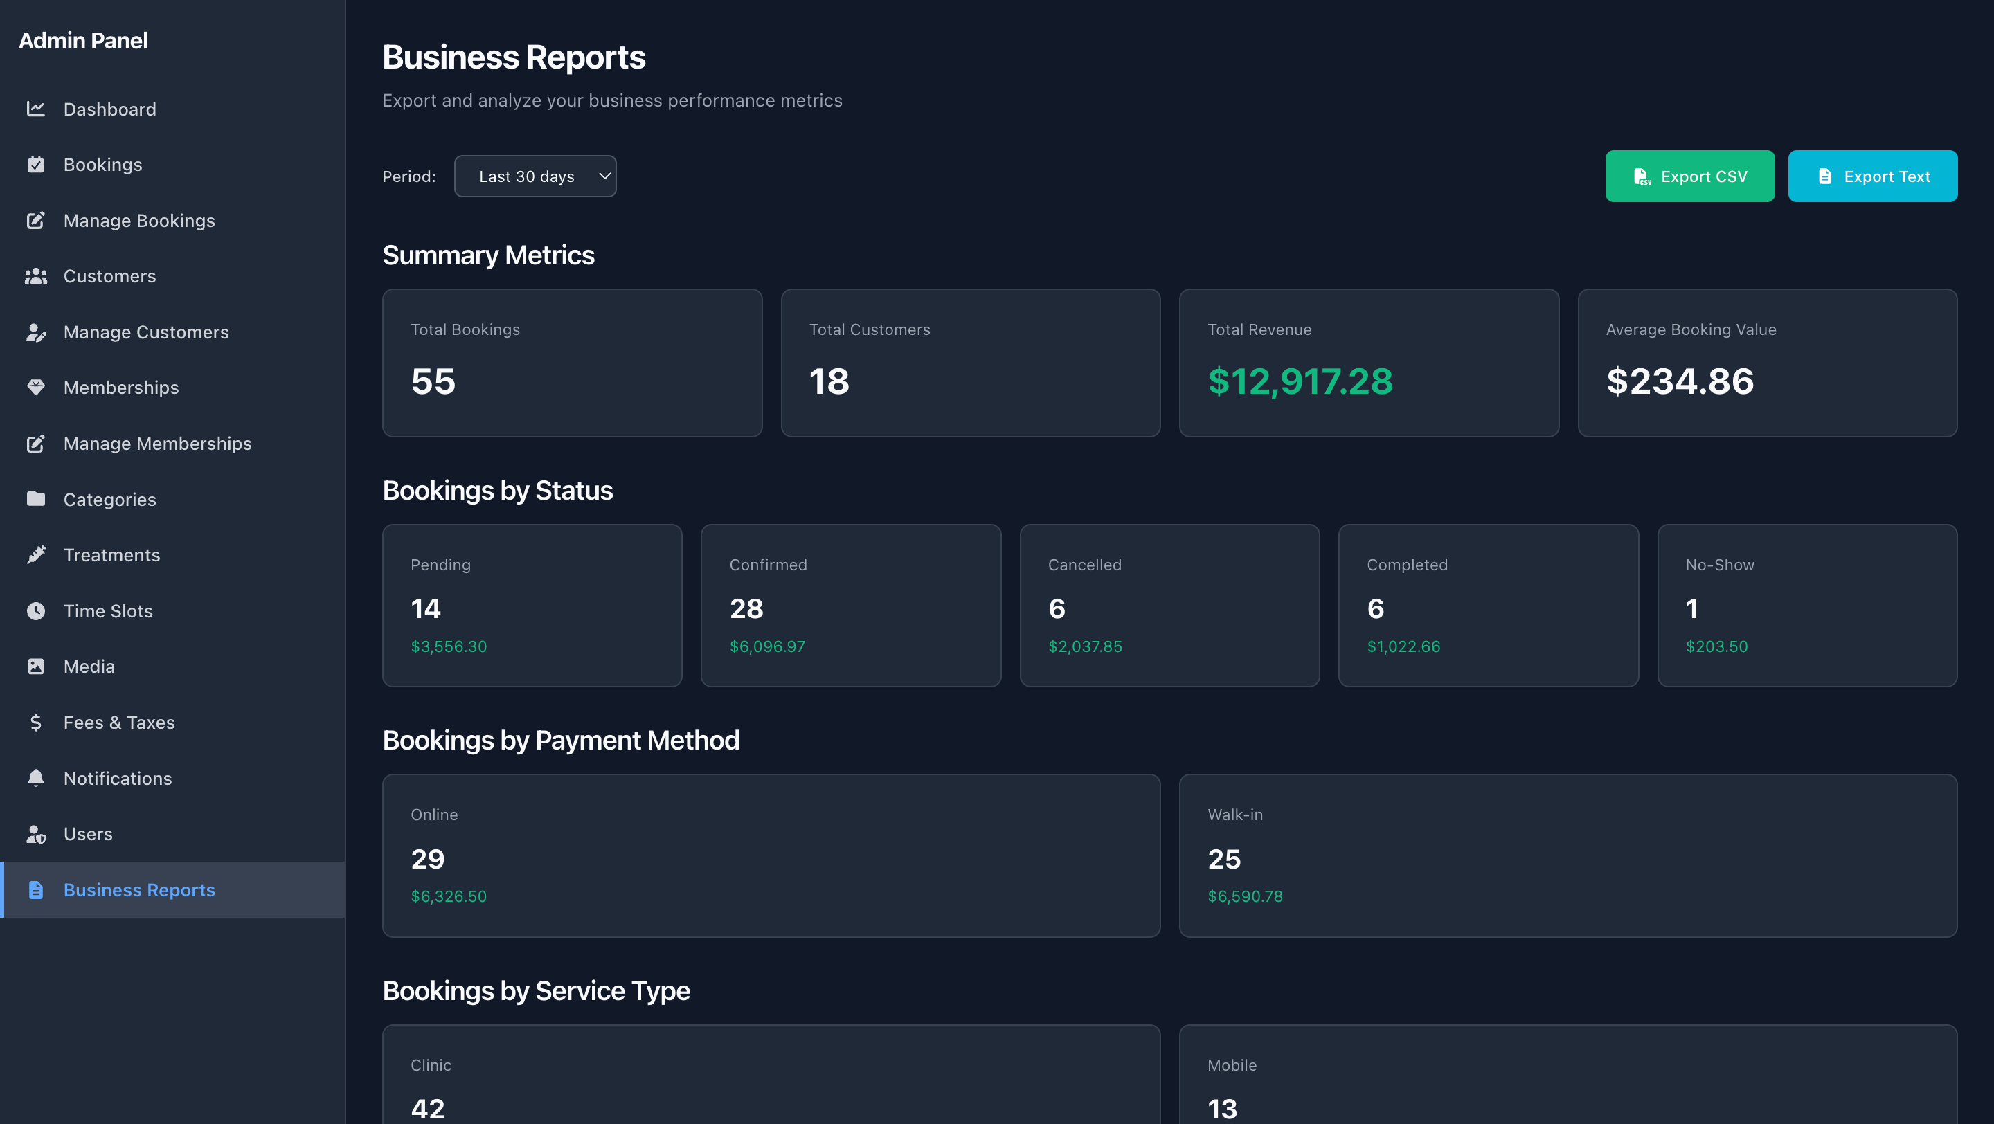Image resolution: width=1994 pixels, height=1124 pixels.
Task: Click the Export Text button
Action: (1872, 176)
